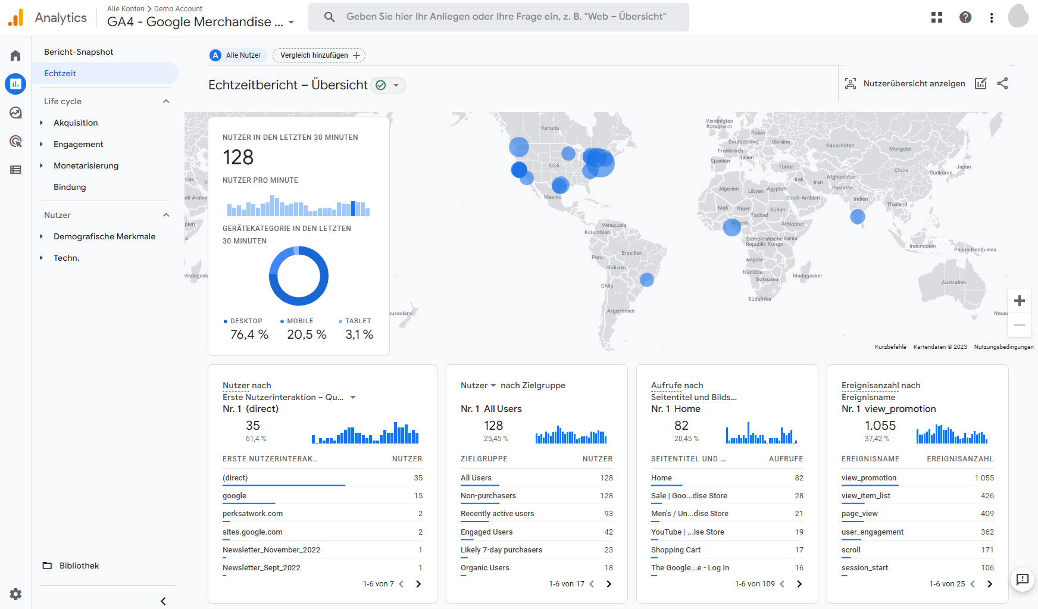Click the Google Analytics logo
This screenshot has height=609, width=1038.
click(x=15, y=17)
